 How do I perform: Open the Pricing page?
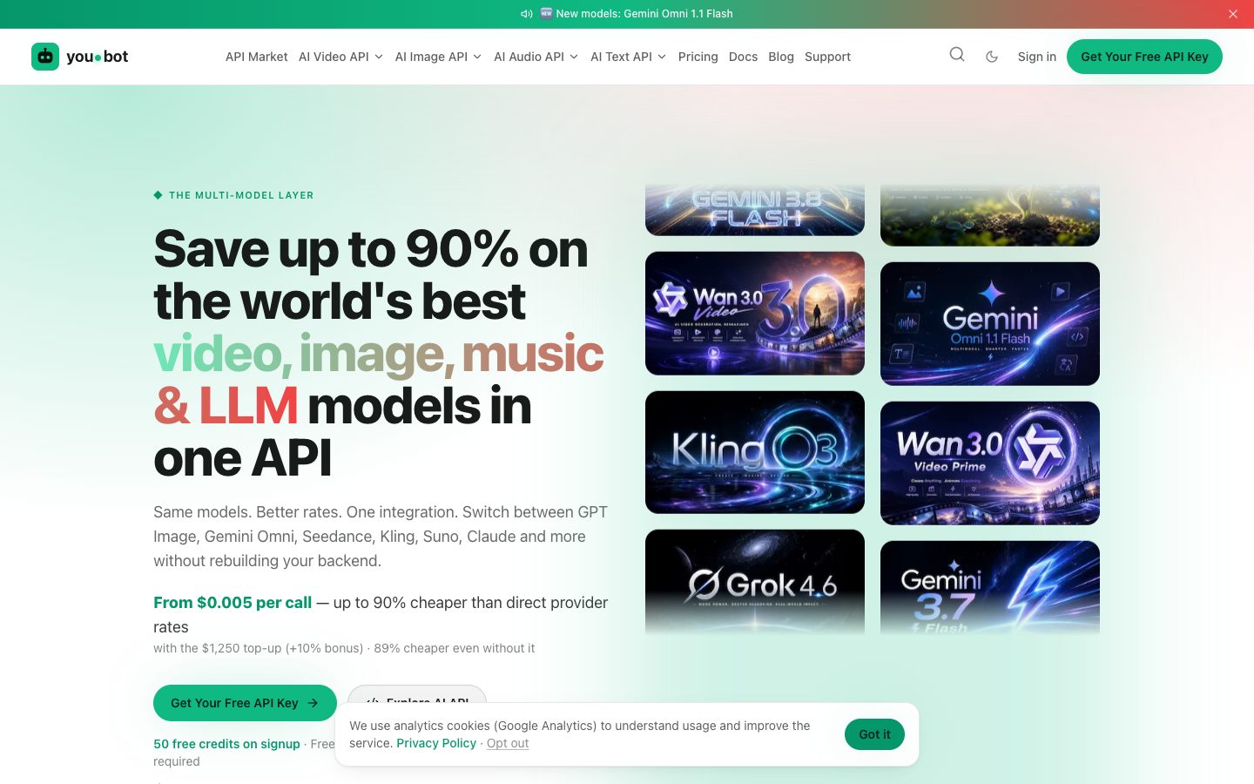(698, 57)
